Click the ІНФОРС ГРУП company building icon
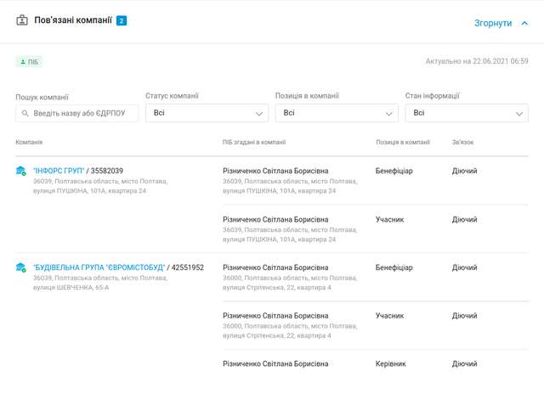Screen dimensions: 544x417 tap(21, 172)
